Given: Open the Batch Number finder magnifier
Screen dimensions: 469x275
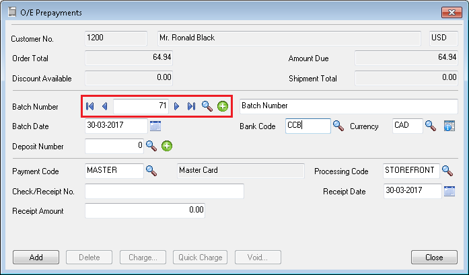Looking at the screenshot, I should [x=207, y=106].
